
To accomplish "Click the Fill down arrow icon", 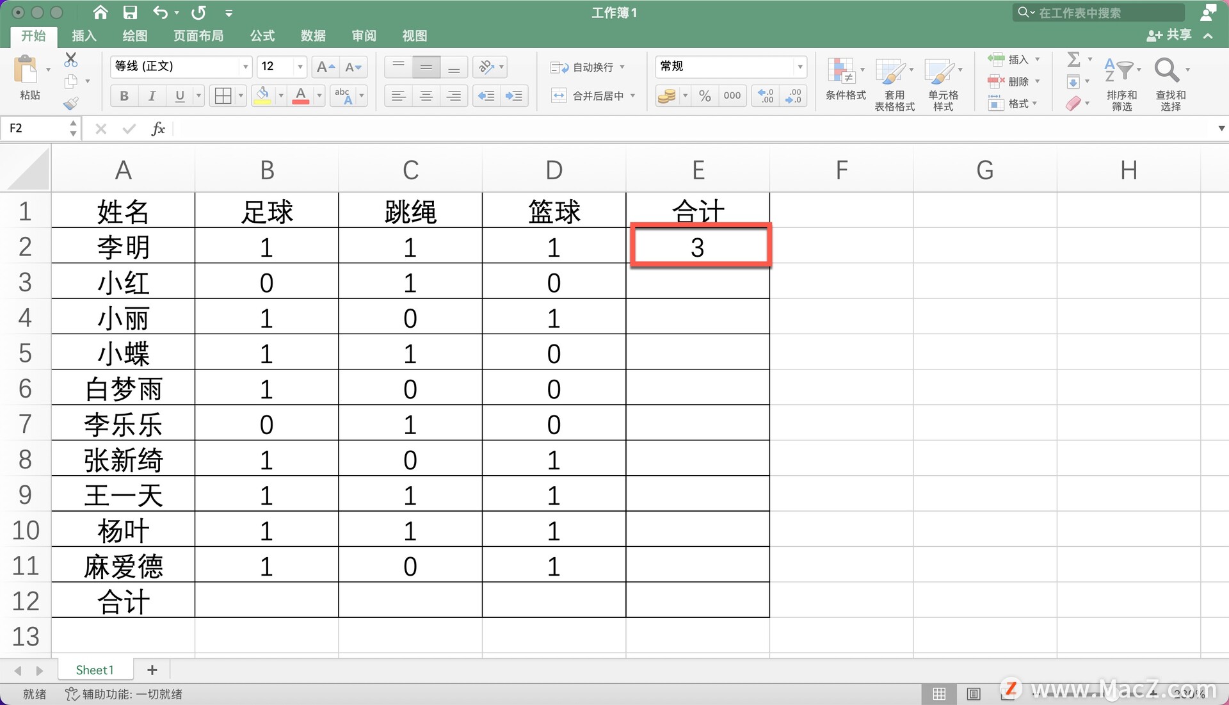I will pyautogui.click(x=1073, y=82).
